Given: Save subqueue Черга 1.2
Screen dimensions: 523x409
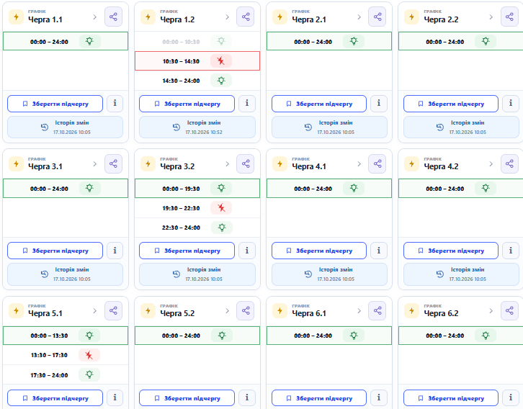Looking at the screenshot, I should 187,104.
